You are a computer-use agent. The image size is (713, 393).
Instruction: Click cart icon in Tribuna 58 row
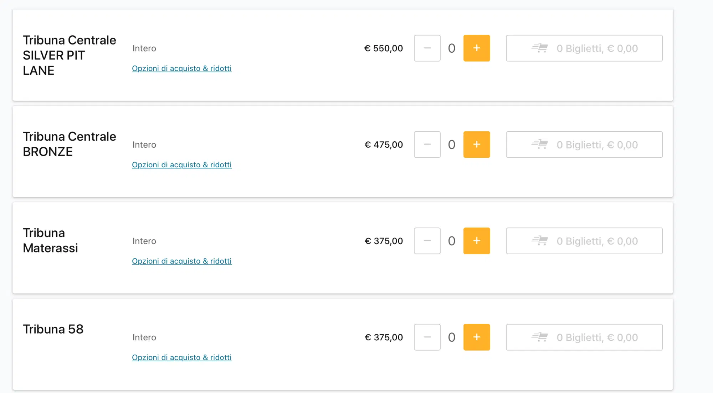tap(540, 337)
